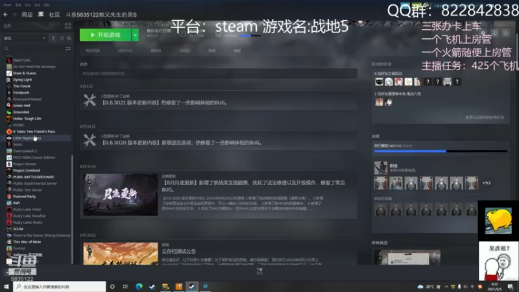Select Rusty Lake: Roots in the list
519x292 pixels.
pyautogui.click(x=27, y=223)
